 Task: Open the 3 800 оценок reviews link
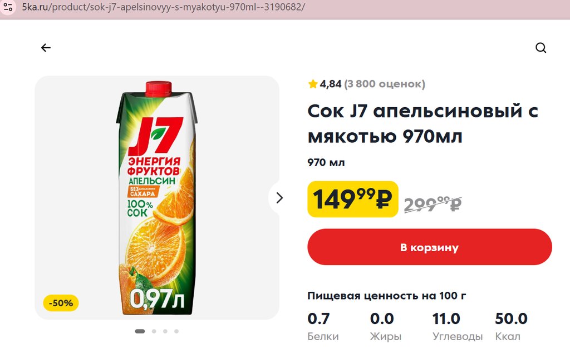[384, 84]
